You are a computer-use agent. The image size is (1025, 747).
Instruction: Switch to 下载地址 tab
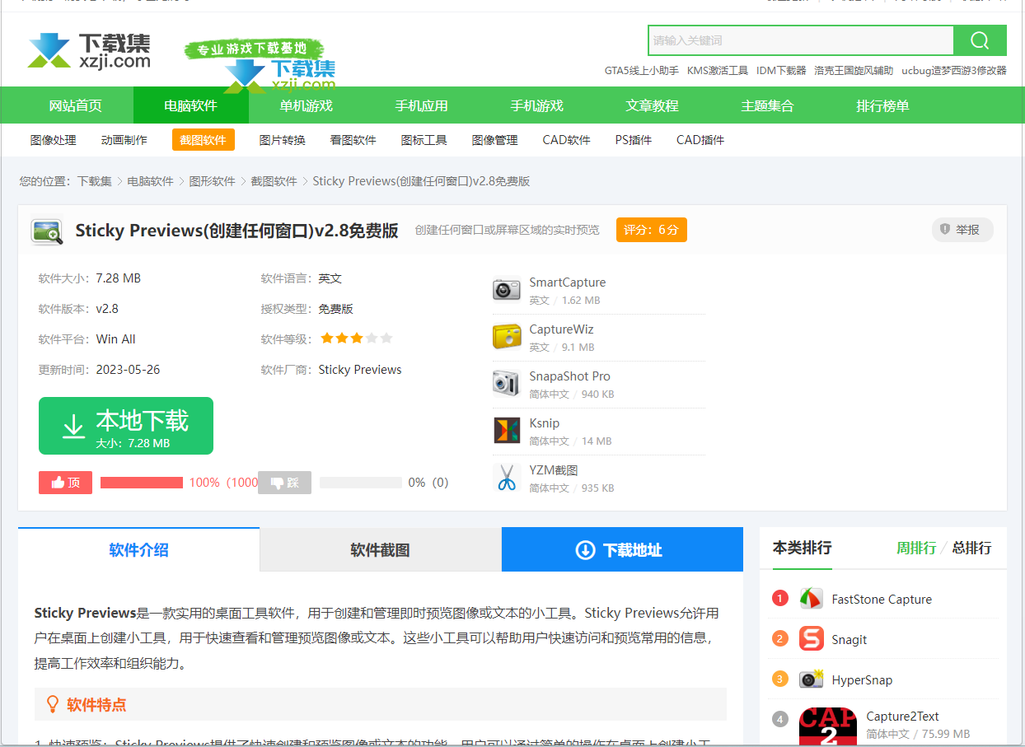click(622, 550)
